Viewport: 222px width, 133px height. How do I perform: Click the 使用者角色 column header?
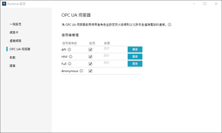click(70, 43)
